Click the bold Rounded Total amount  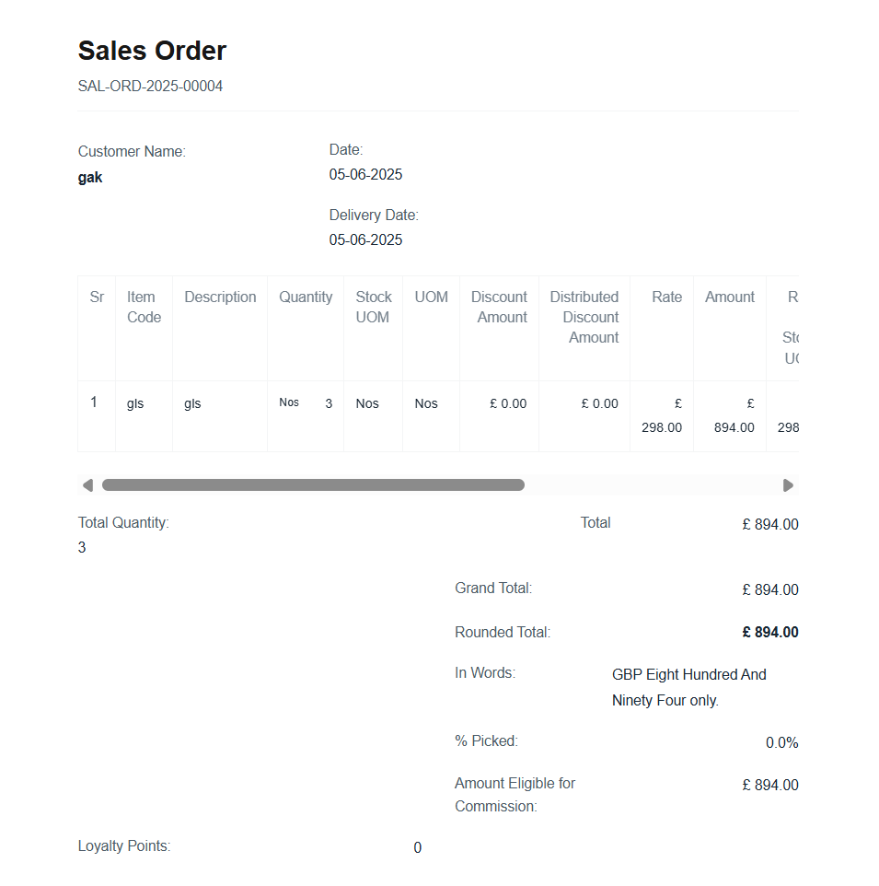tap(769, 633)
